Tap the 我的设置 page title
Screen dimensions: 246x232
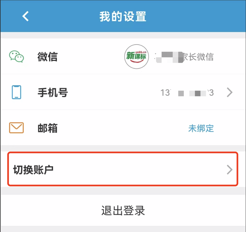(x=123, y=16)
